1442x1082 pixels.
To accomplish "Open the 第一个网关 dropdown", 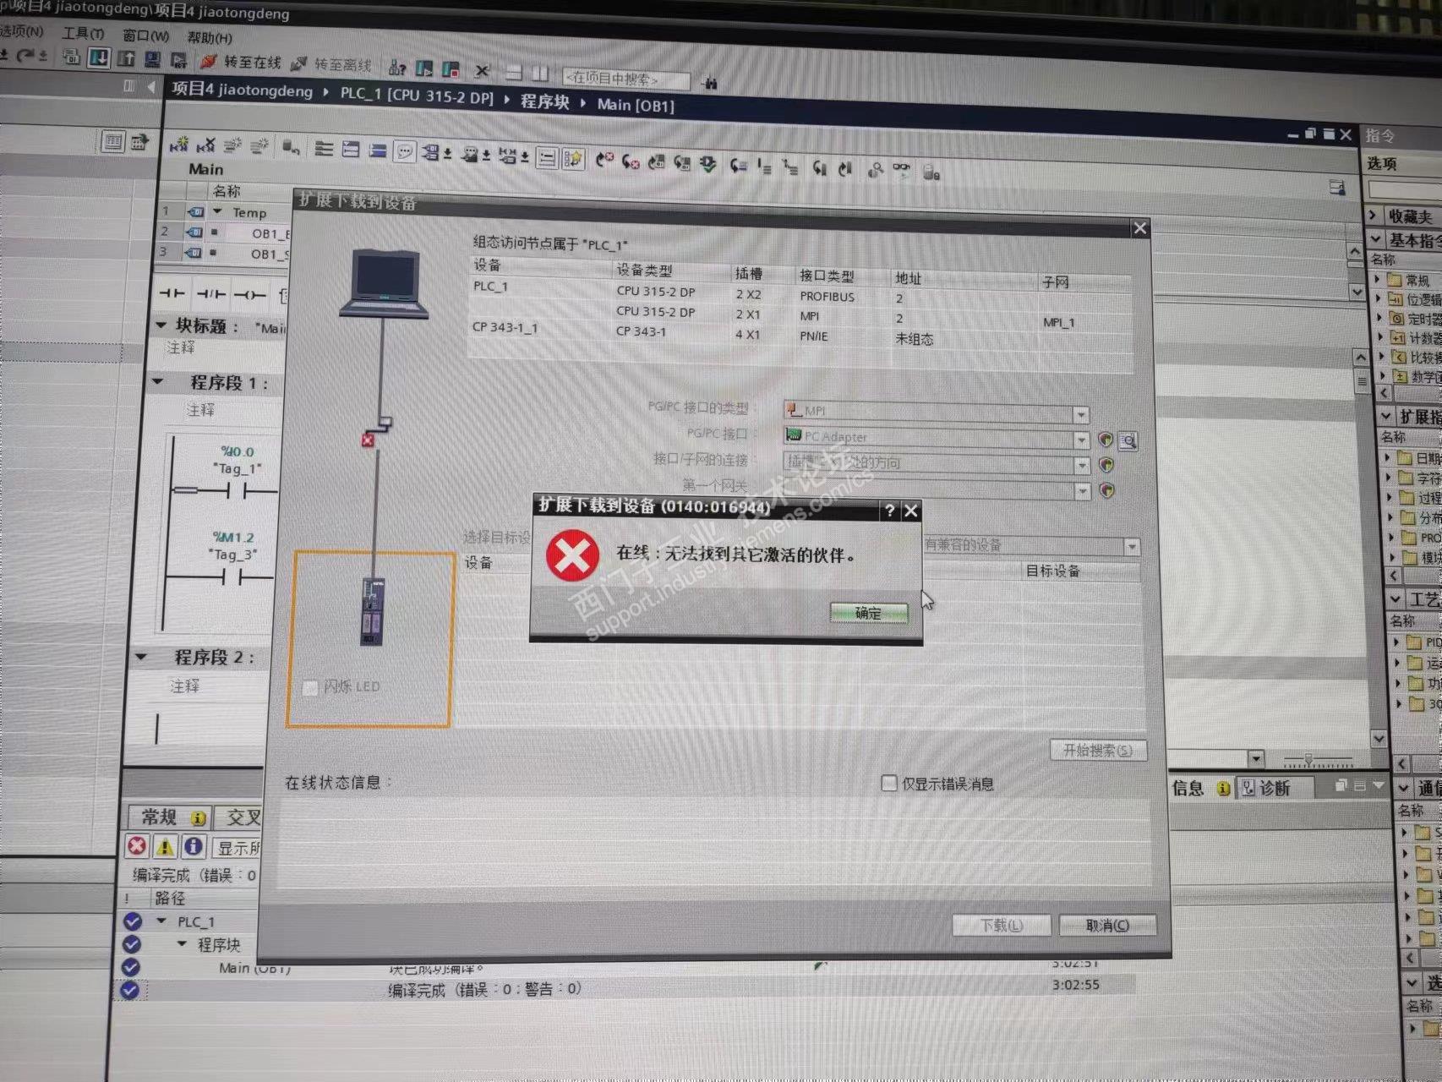I will coord(1083,491).
